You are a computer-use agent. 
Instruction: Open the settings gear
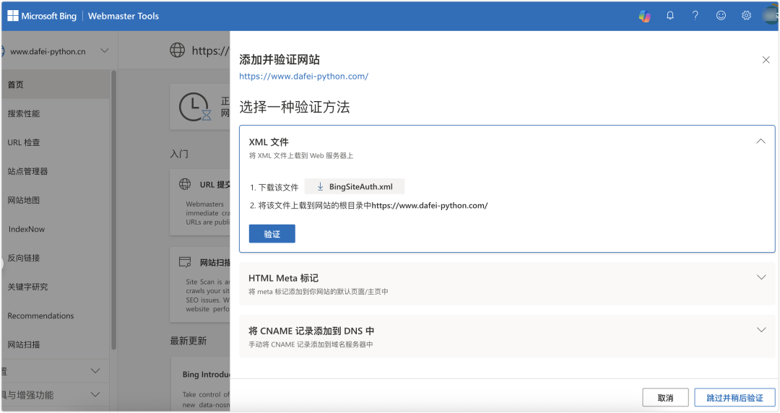pyautogui.click(x=746, y=15)
